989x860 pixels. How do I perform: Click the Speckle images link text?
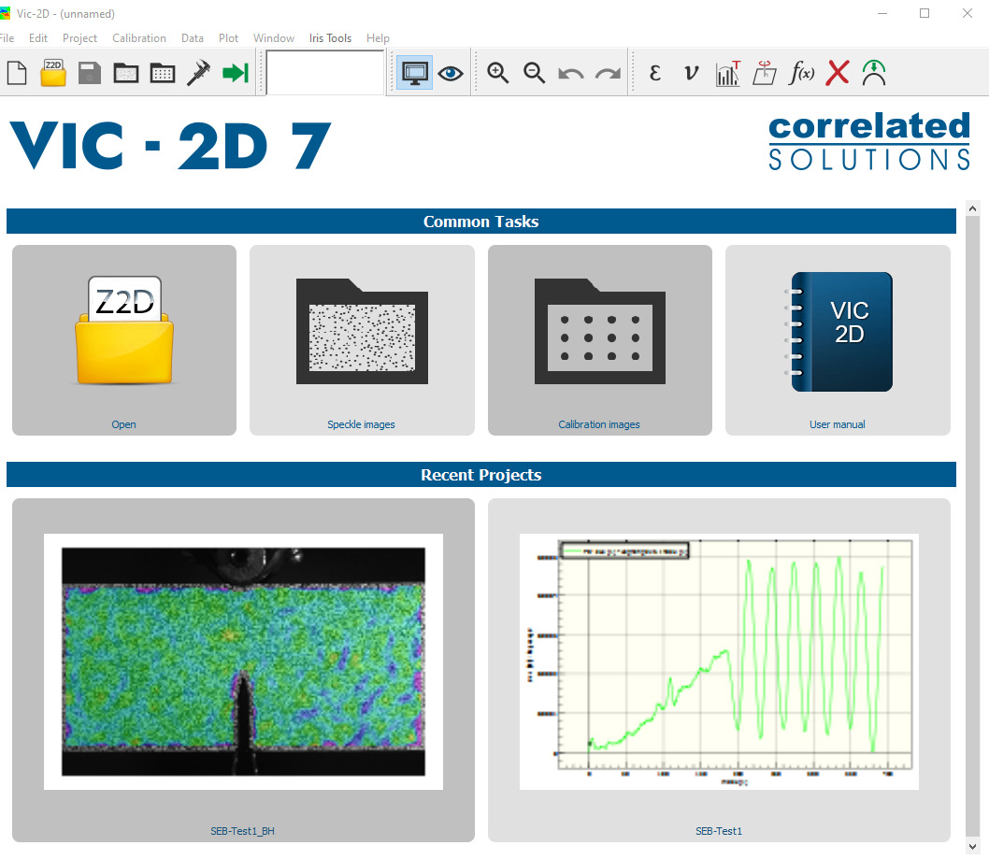click(x=361, y=424)
